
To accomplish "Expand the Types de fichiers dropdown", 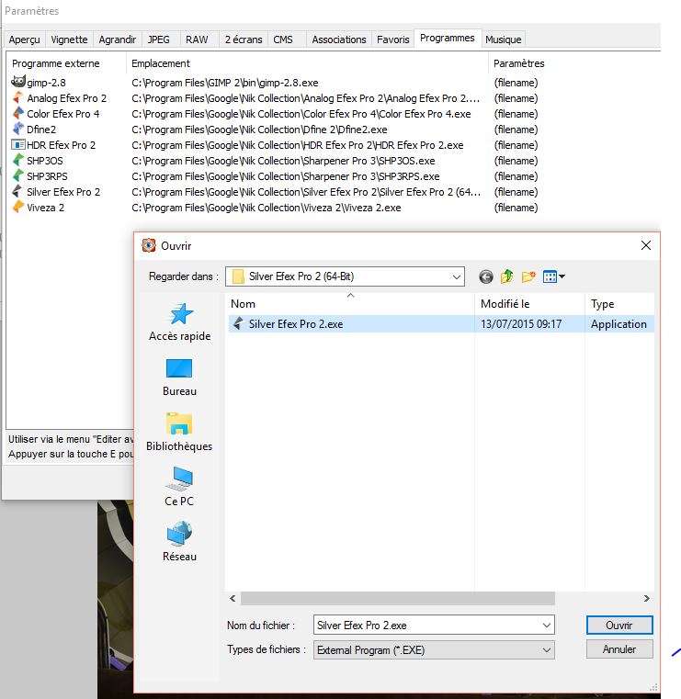I will [546, 649].
